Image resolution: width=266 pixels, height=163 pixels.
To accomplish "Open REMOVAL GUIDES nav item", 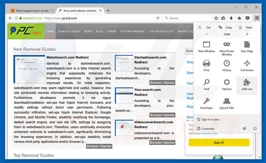I will pos(69,31).
